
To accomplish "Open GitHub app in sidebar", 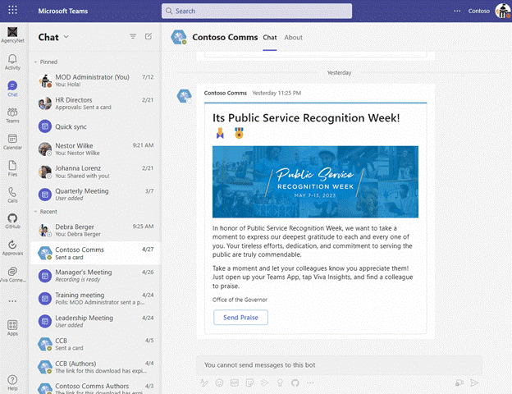I will pyautogui.click(x=12, y=221).
